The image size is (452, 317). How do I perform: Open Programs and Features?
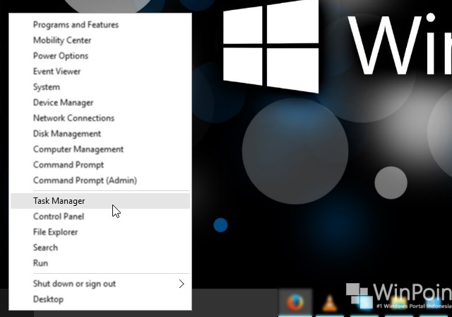(x=100, y=25)
